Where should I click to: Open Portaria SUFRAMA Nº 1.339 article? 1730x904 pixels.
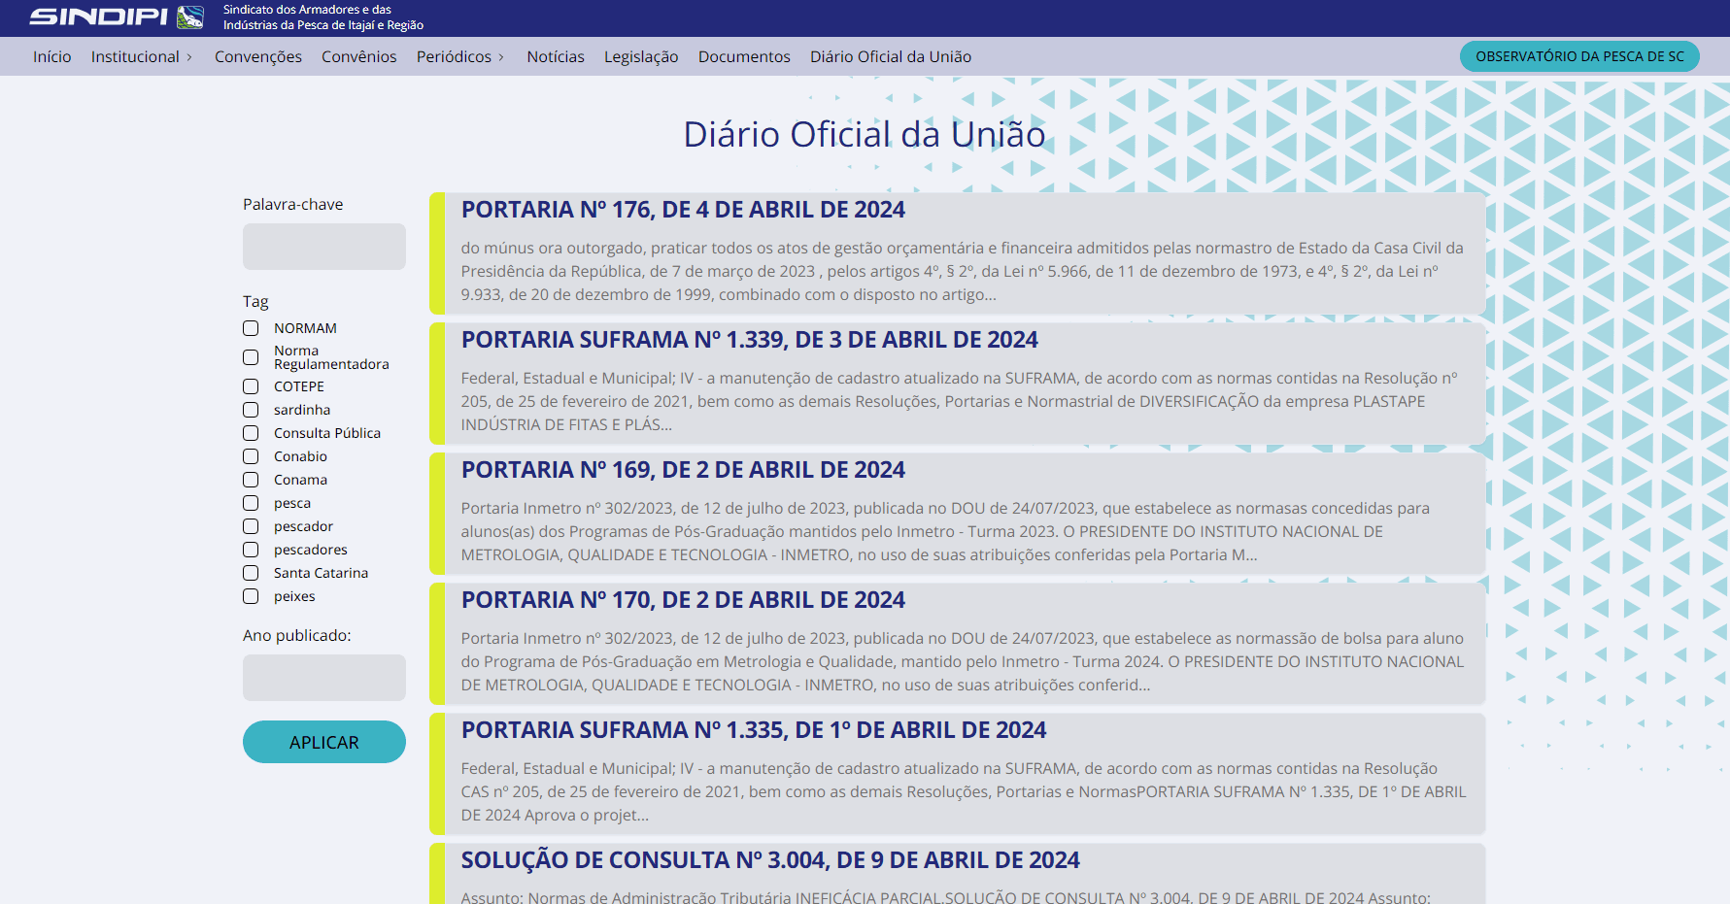coord(749,340)
